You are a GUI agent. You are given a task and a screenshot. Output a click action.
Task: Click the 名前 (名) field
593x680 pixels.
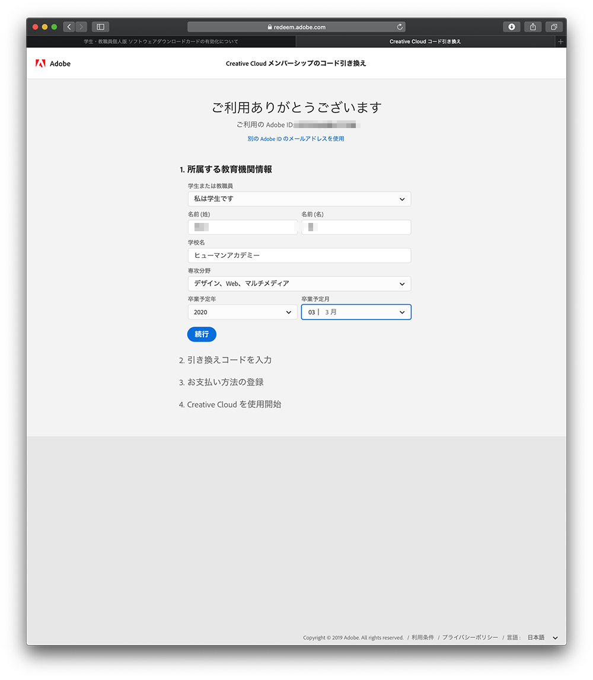[x=356, y=227]
